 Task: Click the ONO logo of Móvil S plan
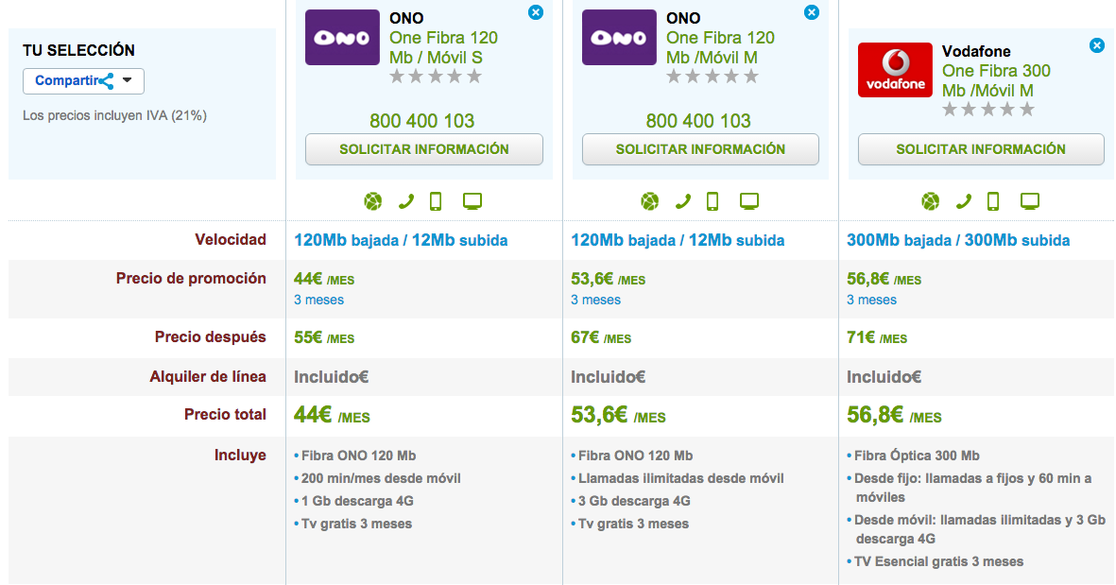point(342,37)
